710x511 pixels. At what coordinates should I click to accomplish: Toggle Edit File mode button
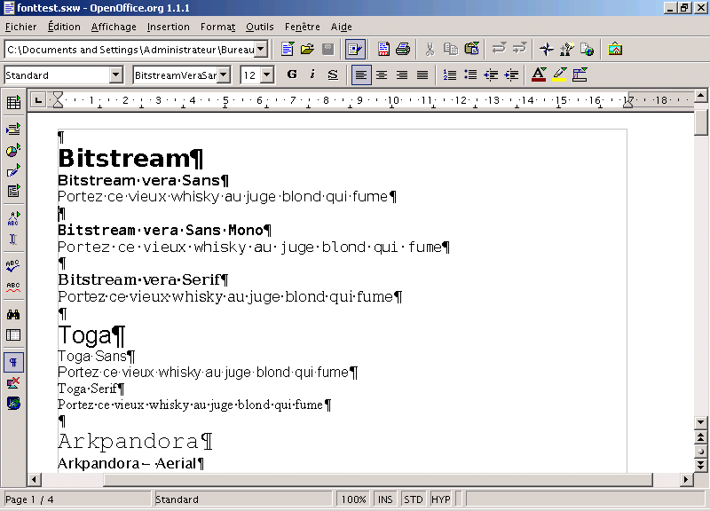pos(356,49)
